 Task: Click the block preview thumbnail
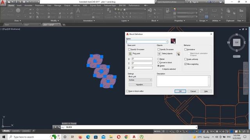(173, 41)
